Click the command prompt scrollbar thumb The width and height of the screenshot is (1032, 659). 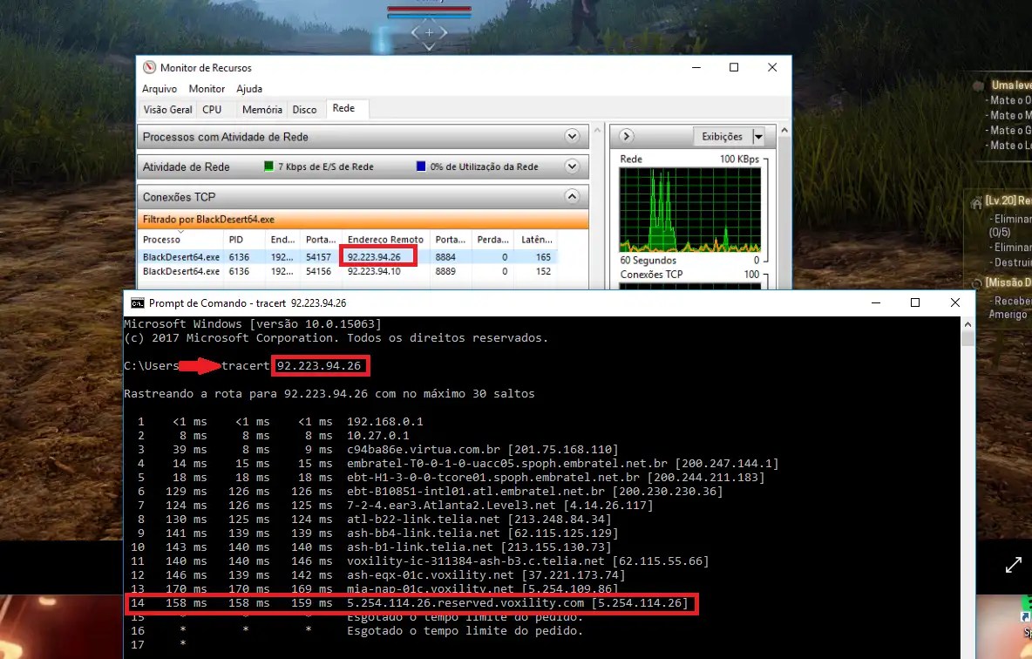click(967, 339)
